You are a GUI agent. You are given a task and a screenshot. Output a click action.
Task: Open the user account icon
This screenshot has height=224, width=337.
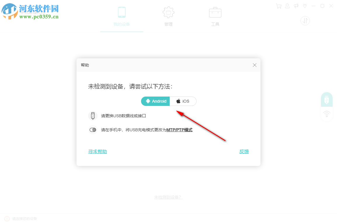(287, 6)
